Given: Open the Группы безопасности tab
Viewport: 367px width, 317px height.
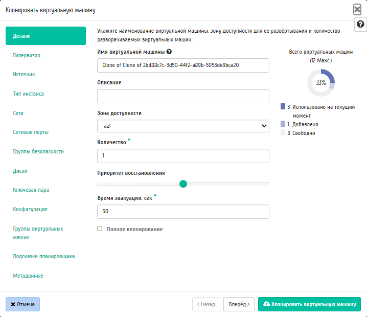Looking at the screenshot, I should click(x=38, y=151).
